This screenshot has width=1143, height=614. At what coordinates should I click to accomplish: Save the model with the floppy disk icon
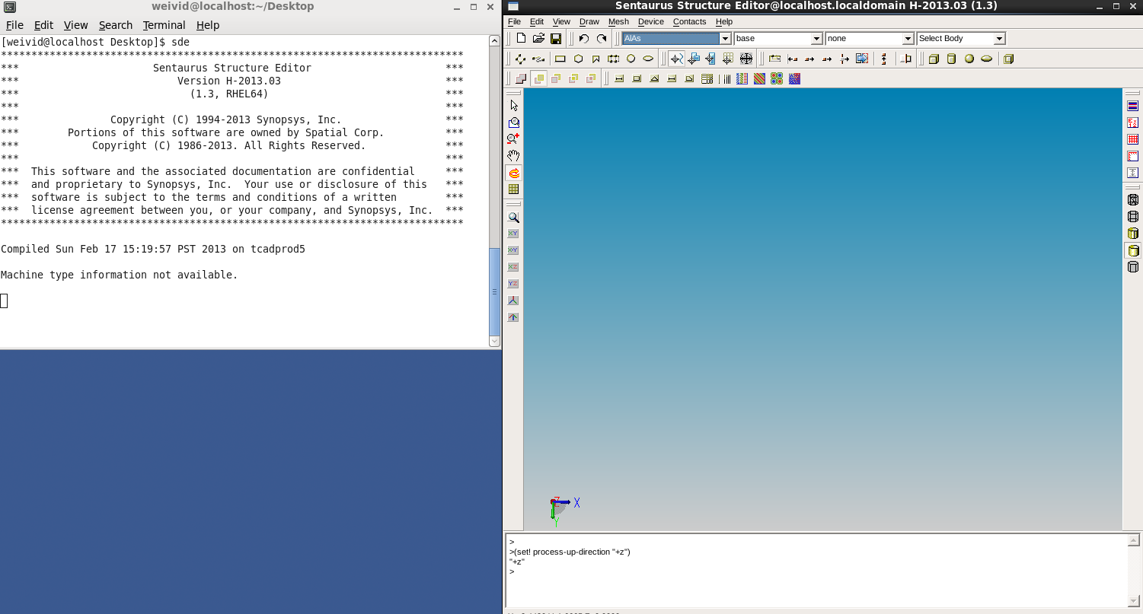556,38
